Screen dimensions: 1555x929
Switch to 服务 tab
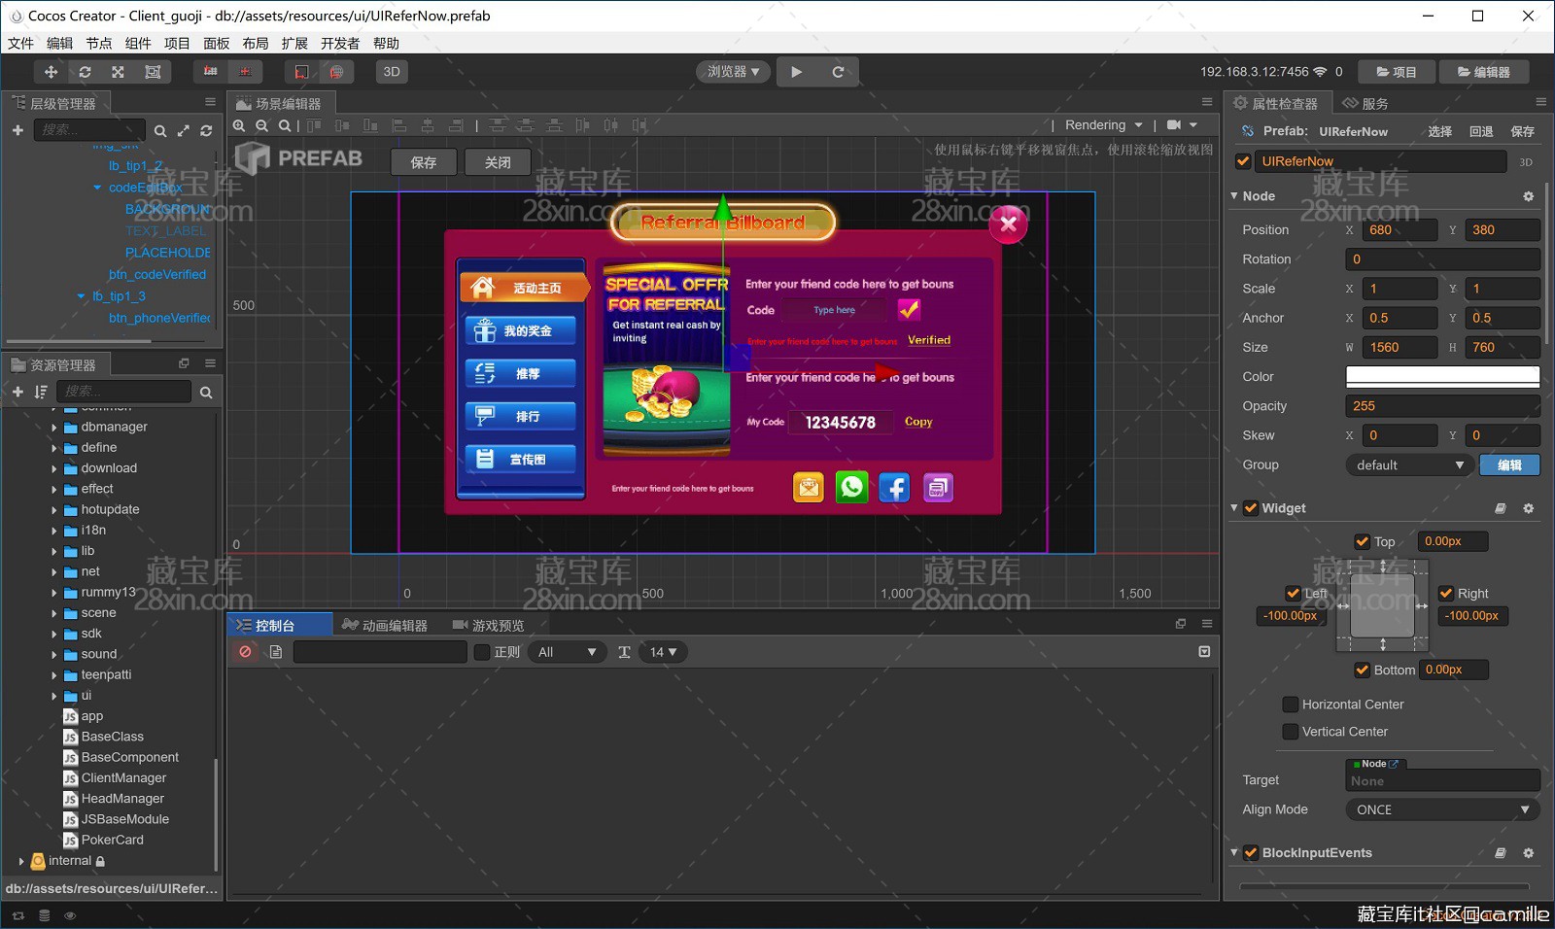tap(1365, 103)
